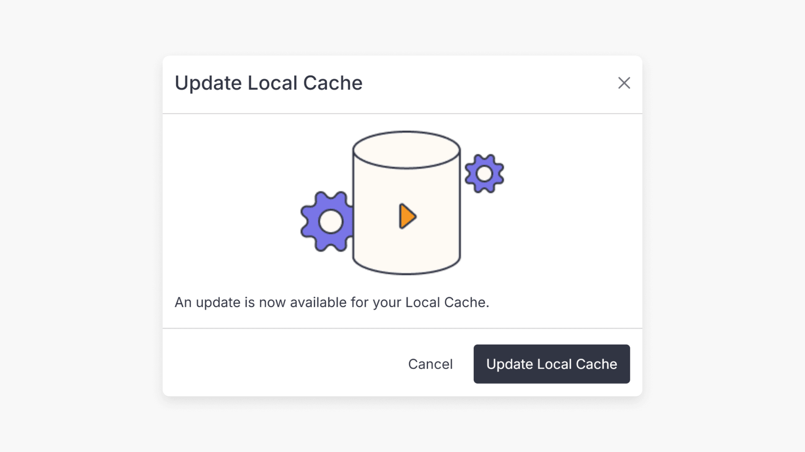Click the update availability message text

[332, 302]
